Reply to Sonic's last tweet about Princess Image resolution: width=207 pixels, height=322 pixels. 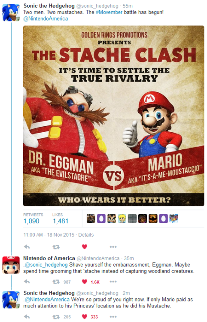click(27, 316)
